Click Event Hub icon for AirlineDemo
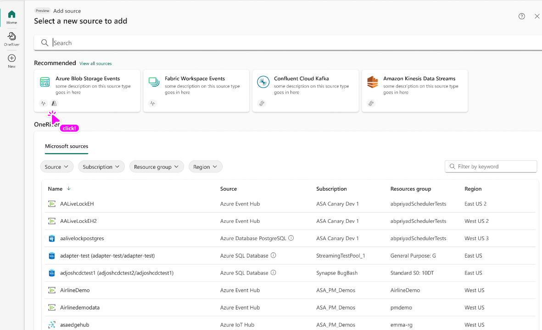Viewport: 542px width, 330px height. pos(52,290)
